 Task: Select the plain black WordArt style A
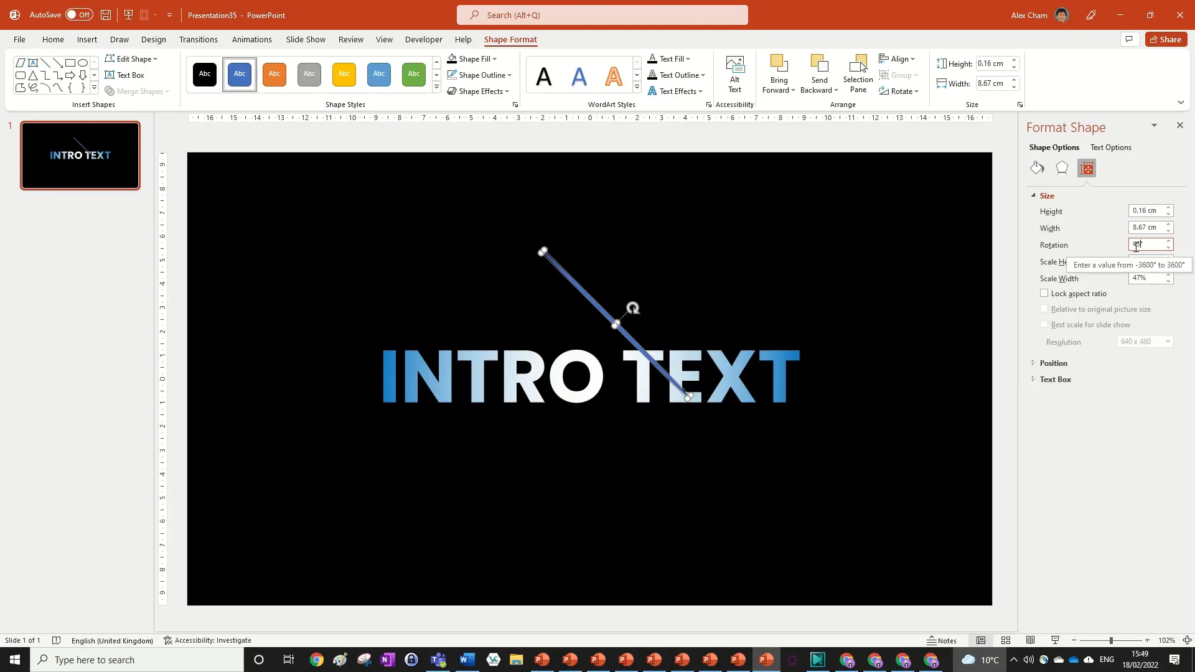[x=544, y=77]
